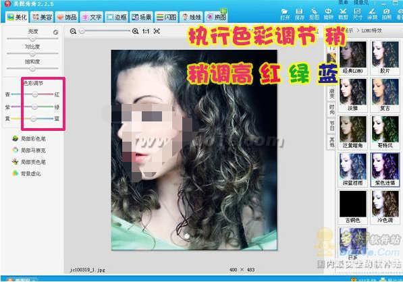The image size is (403, 282).
Task: Switch to the 边框 tab
Action: coord(117,18)
